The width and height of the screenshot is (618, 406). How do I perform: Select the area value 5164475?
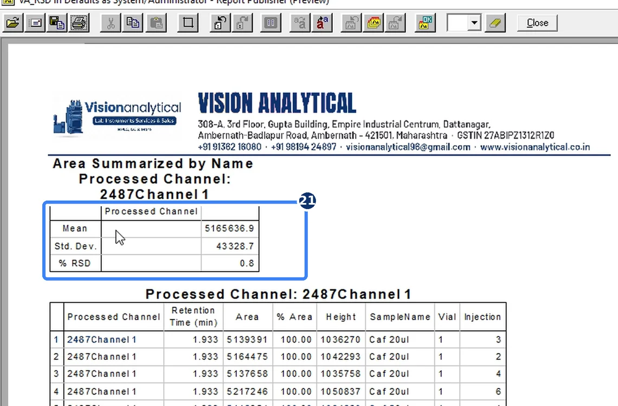[247, 357]
